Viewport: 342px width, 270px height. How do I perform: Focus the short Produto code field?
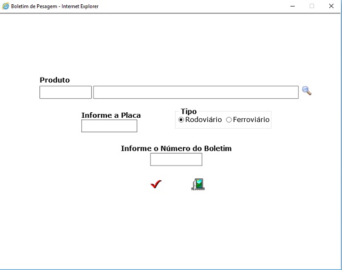[66, 92]
